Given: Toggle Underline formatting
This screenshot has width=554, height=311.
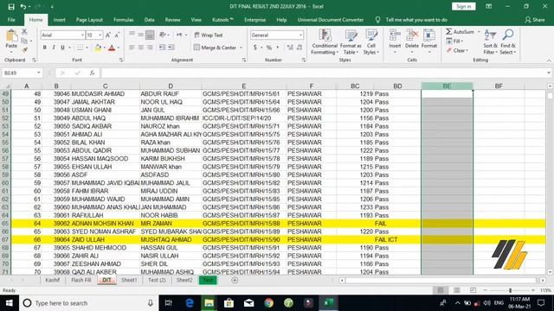Looking at the screenshot, I should click(62, 48).
